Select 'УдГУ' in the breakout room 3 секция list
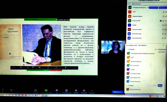The image size is (167, 102). [x=132, y=58]
